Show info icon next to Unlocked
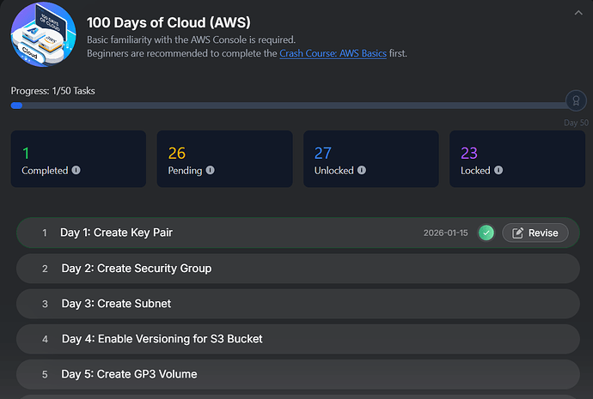Viewport: 593px width, 399px height. coord(362,171)
